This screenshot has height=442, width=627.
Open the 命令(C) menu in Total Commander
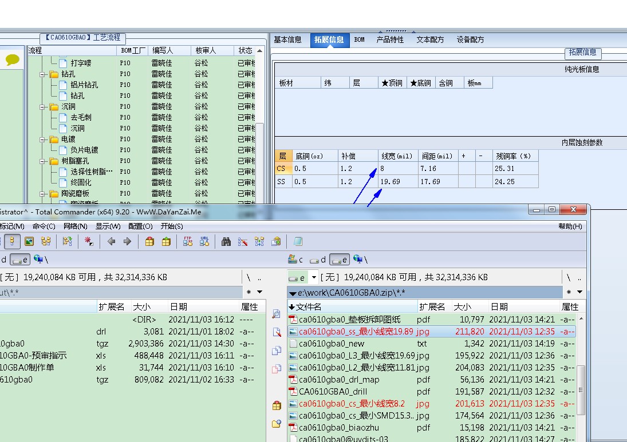44,226
